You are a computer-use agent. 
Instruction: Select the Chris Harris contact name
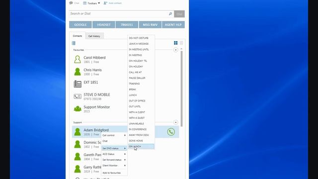tap(93, 70)
